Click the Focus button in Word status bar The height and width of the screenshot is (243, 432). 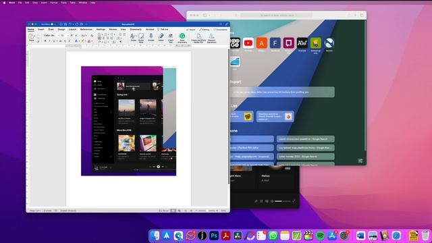pyautogui.click(x=164, y=211)
